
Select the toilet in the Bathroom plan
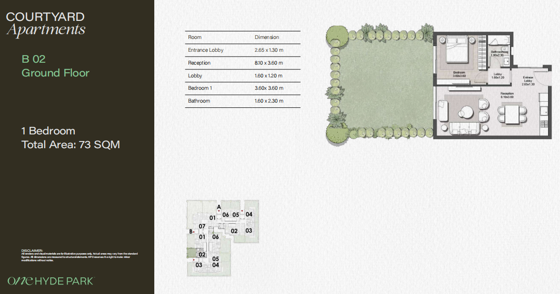[x=504, y=49]
